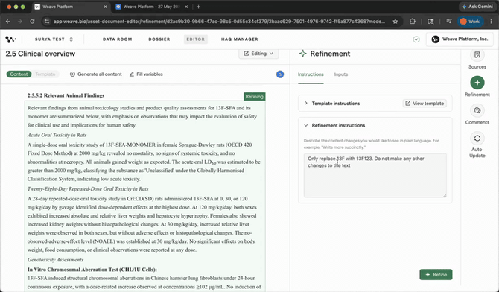This screenshot has height=292, width=499.
Task: Click the green Refinement plus icon
Action: point(477,83)
